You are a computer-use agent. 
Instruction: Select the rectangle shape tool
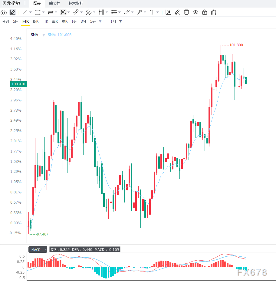click(38, 12)
